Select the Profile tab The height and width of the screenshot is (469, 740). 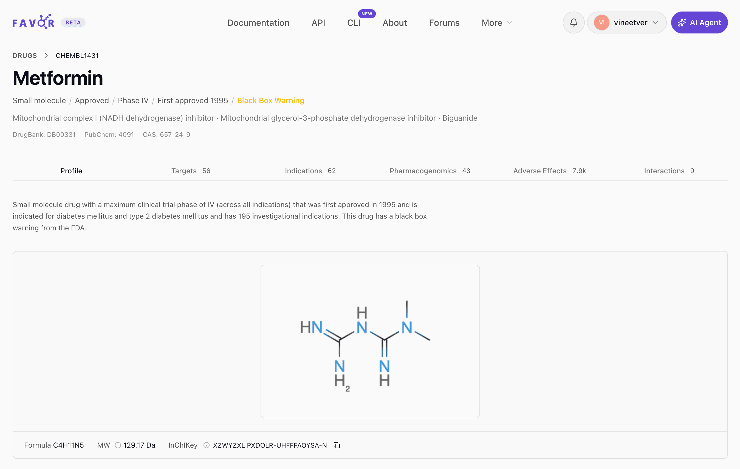(x=71, y=171)
